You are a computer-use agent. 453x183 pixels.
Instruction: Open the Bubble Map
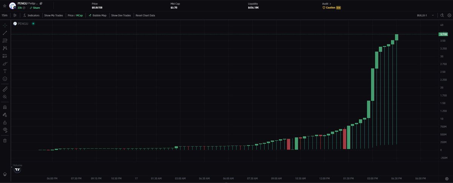[97, 15]
